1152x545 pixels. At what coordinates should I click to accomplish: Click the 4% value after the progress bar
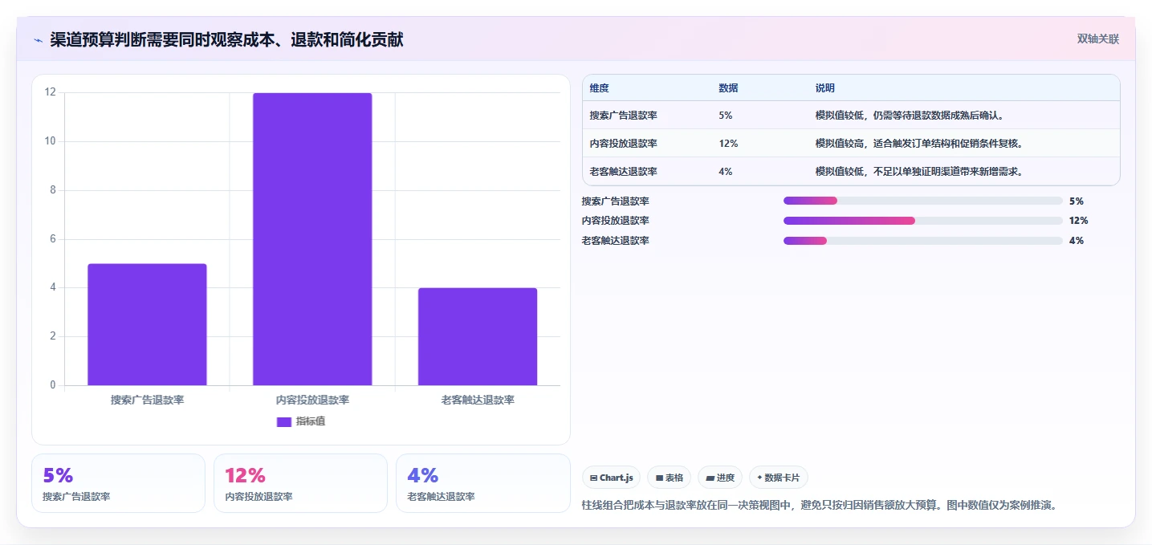[x=1076, y=241]
